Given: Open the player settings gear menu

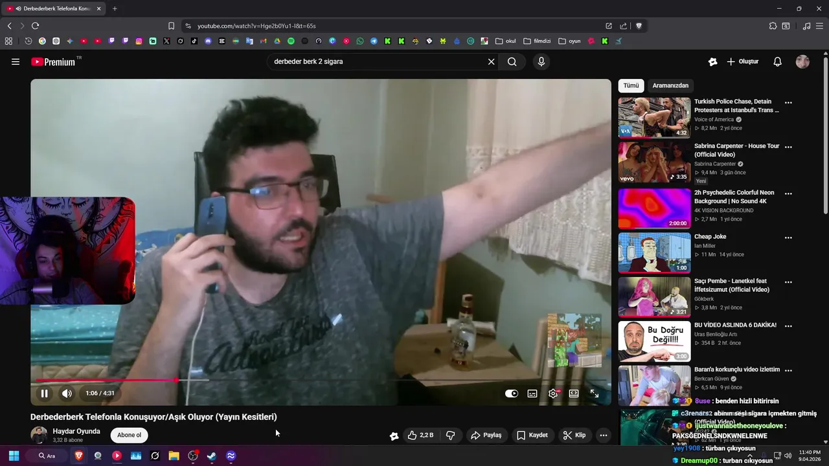Looking at the screenshot, I should tap(553, 394).
